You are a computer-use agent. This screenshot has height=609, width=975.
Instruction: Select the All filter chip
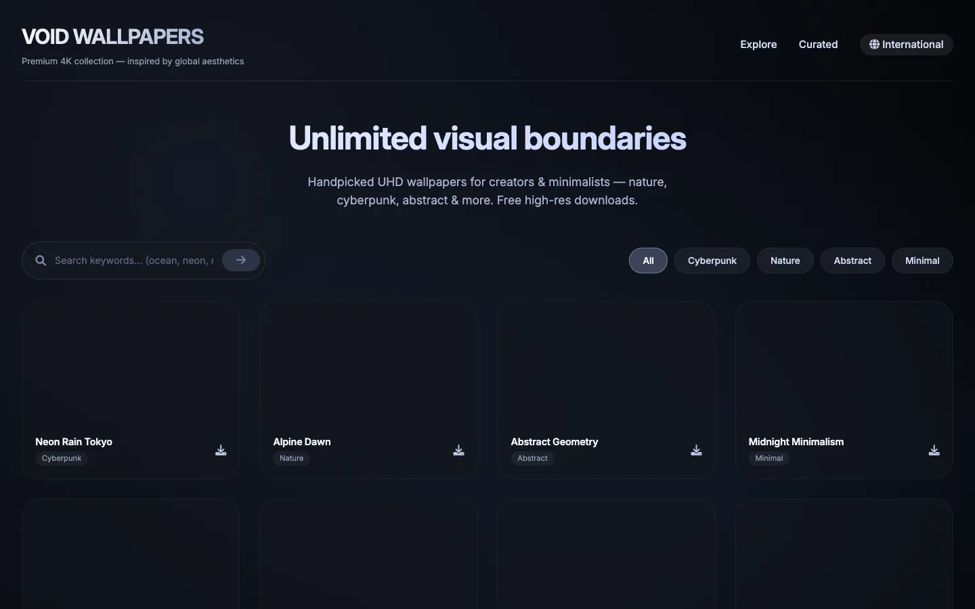(x=648, y=261)
